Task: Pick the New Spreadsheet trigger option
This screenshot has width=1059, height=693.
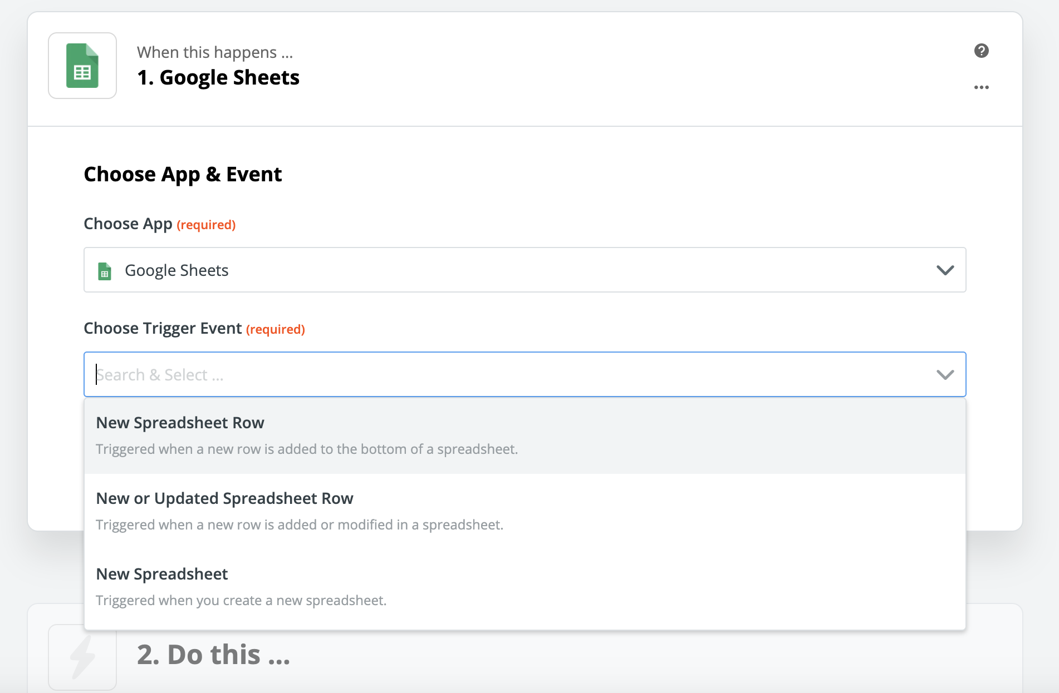Action: tap(524, 587)
